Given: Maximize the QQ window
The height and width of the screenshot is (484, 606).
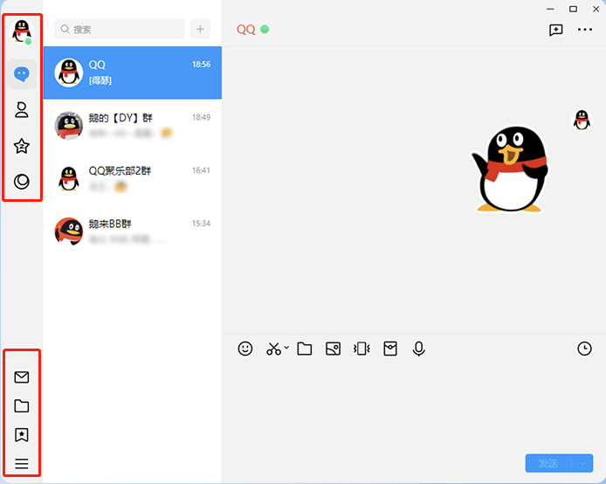Looking at the screenshot, I should [573, 9].
